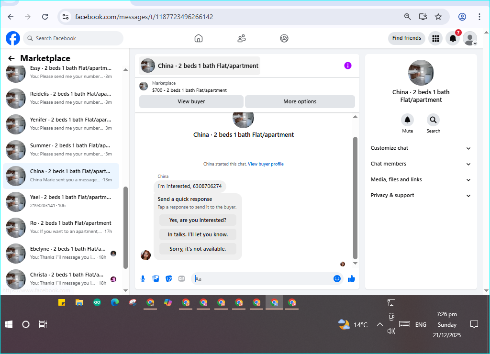Click chat messages scrollbar thumb
This screenshot has height=354, width=490.
point(355,198)
